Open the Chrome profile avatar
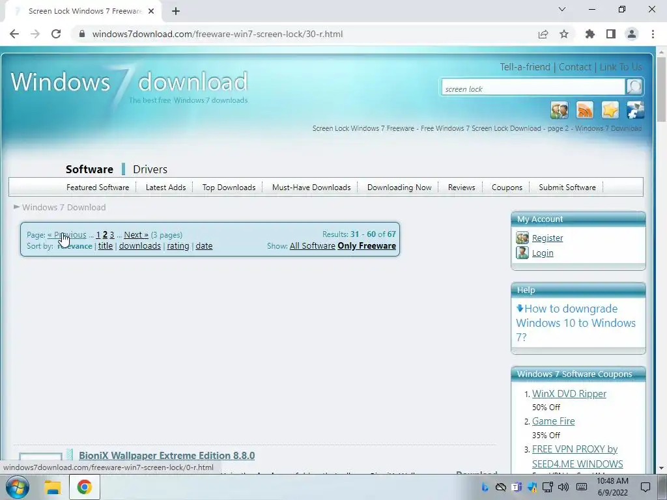The height and width of the screenshot is (500, 667). (x=632, y=34)
